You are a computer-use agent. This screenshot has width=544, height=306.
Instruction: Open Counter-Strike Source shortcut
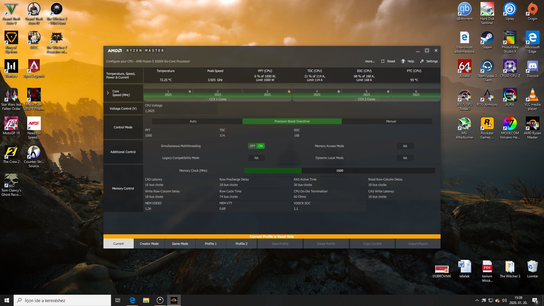coord(34,157)
